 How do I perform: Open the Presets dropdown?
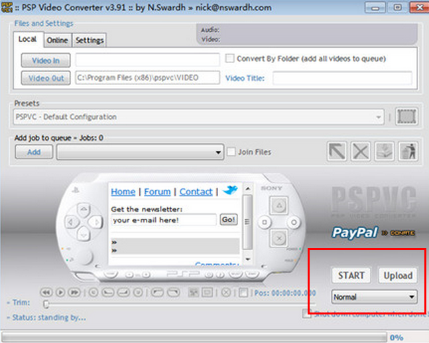199,117
